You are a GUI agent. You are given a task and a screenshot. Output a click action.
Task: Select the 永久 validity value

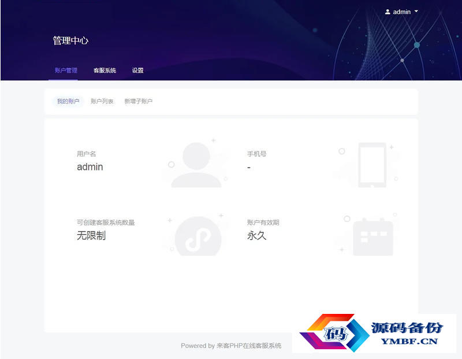[x=256, y=235]
